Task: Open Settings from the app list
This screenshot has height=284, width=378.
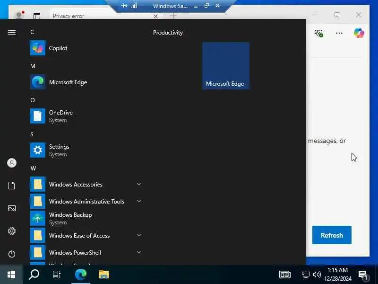Action: 86,150
